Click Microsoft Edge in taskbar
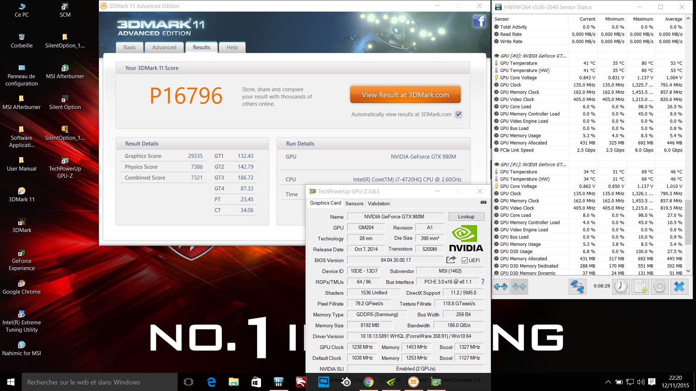Viewport: 696px width, 391px height. pos(211,382)
